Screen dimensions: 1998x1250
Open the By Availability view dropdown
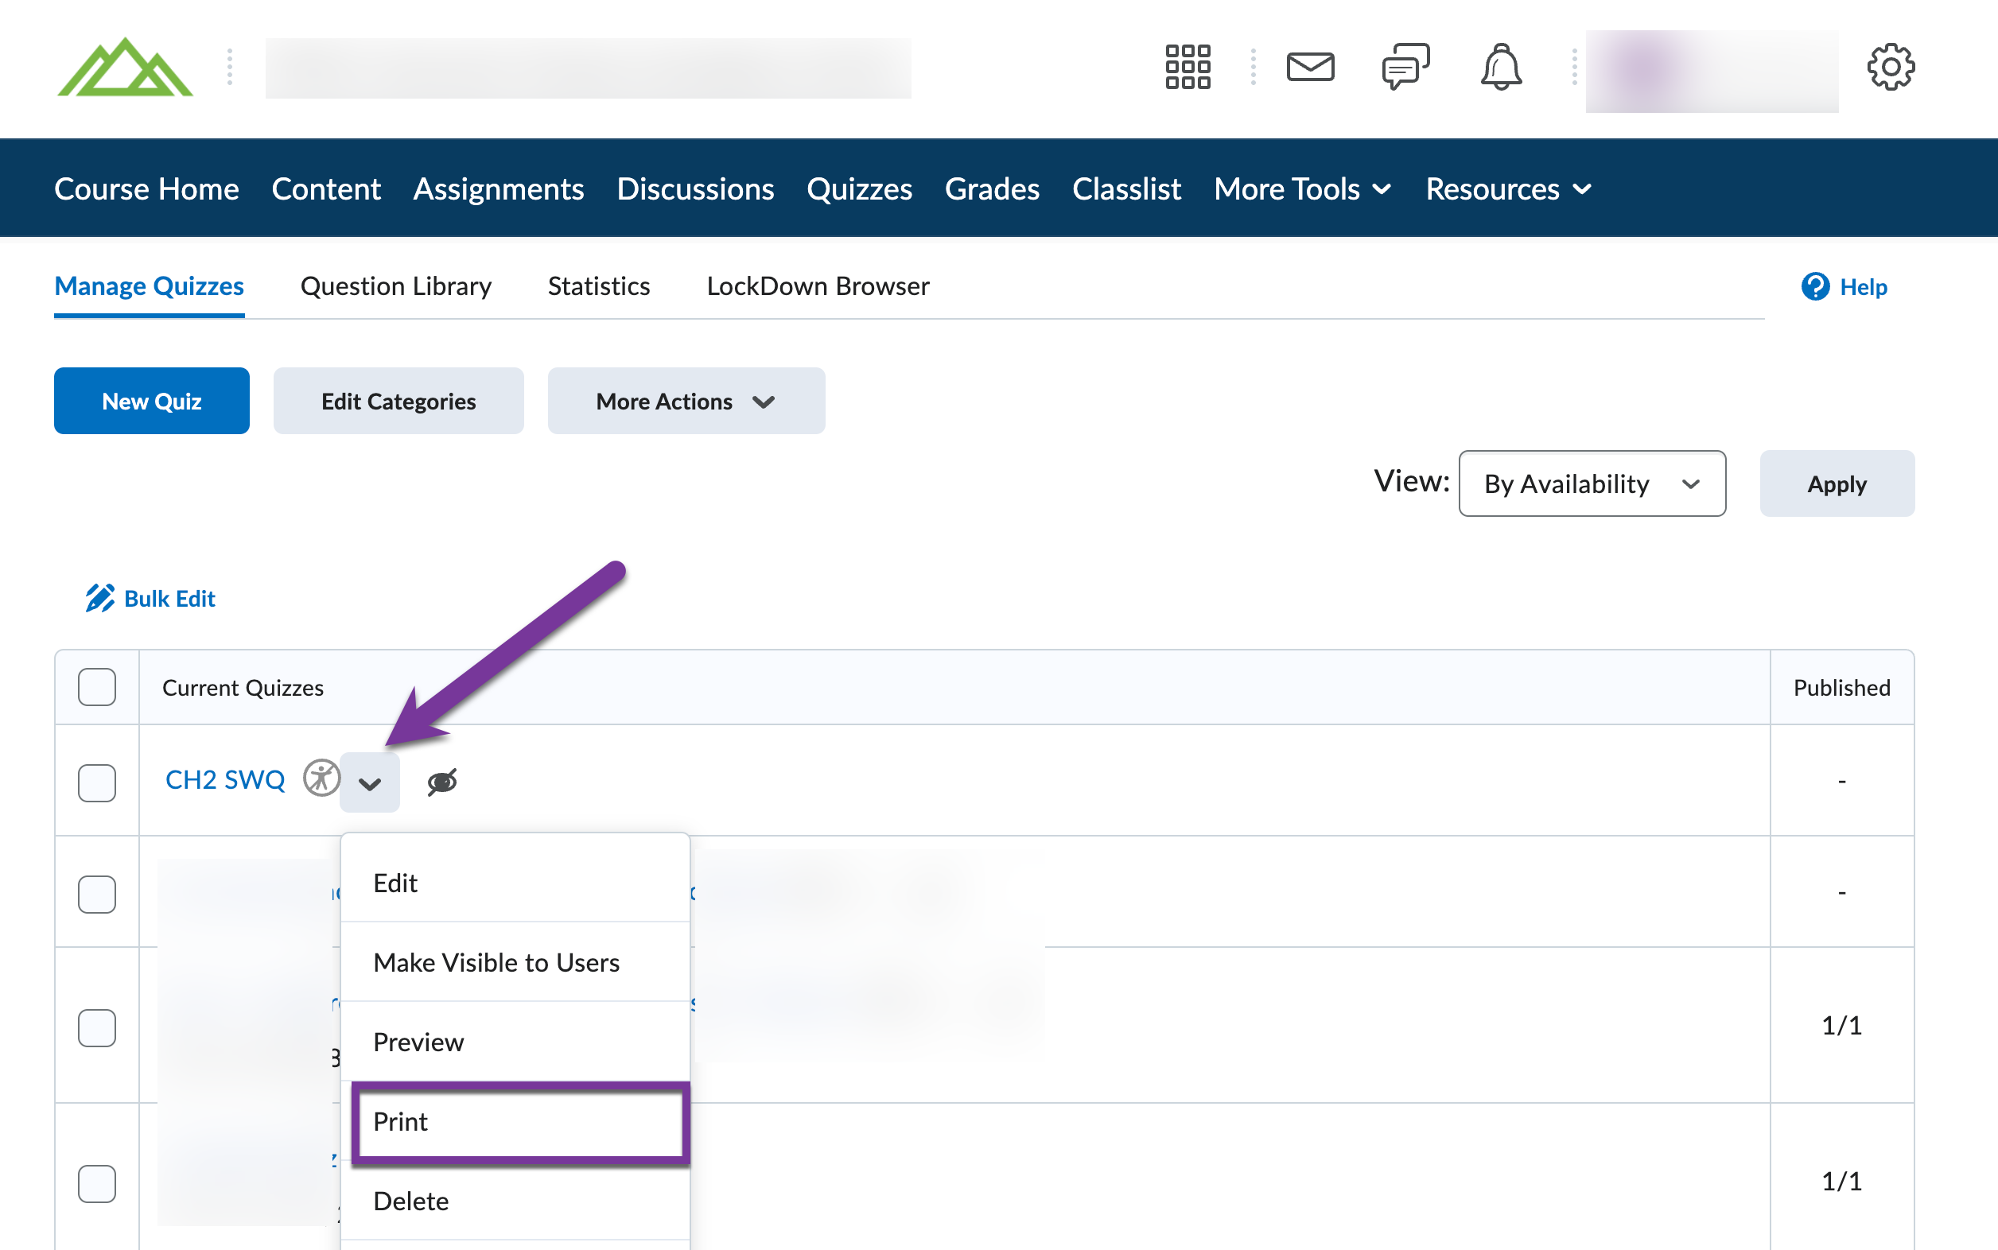[1591, 483]
